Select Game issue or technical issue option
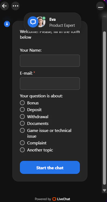The height and width of the screenshot is (202, 107). pyautogui.click(x=22, y=130)
